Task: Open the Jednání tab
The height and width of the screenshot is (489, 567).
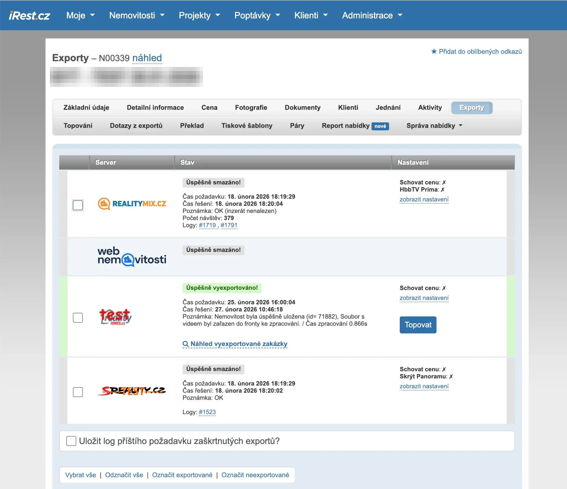Action: (x=388, y=108)
